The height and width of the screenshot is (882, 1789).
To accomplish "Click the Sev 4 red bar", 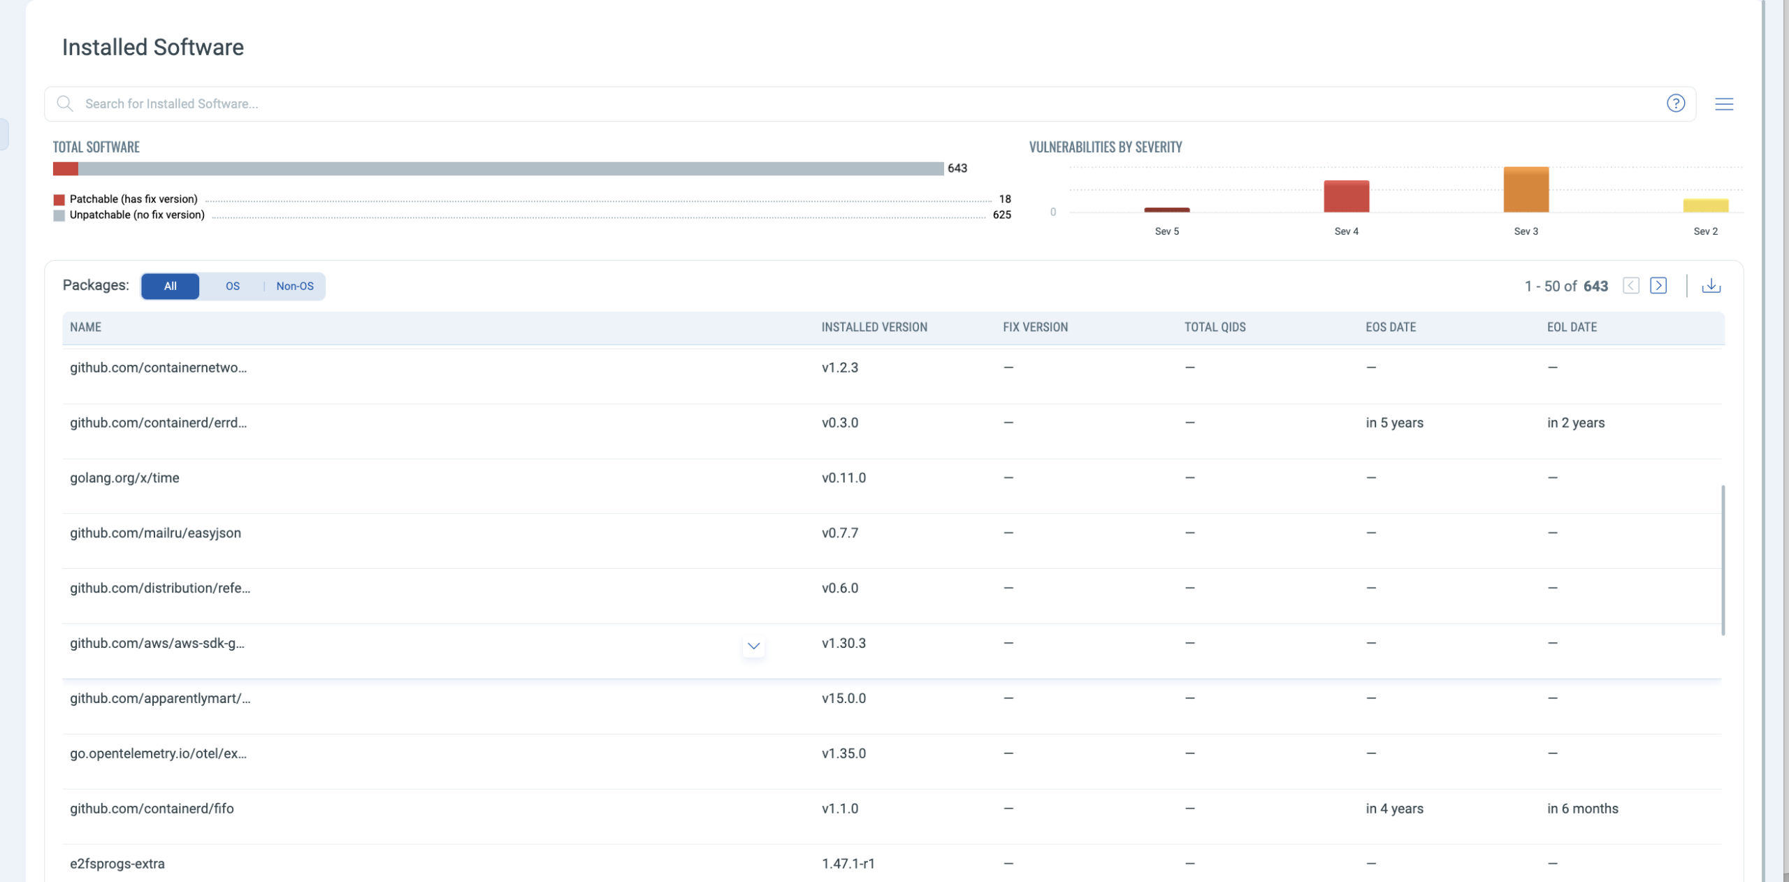I will 1346,196.
